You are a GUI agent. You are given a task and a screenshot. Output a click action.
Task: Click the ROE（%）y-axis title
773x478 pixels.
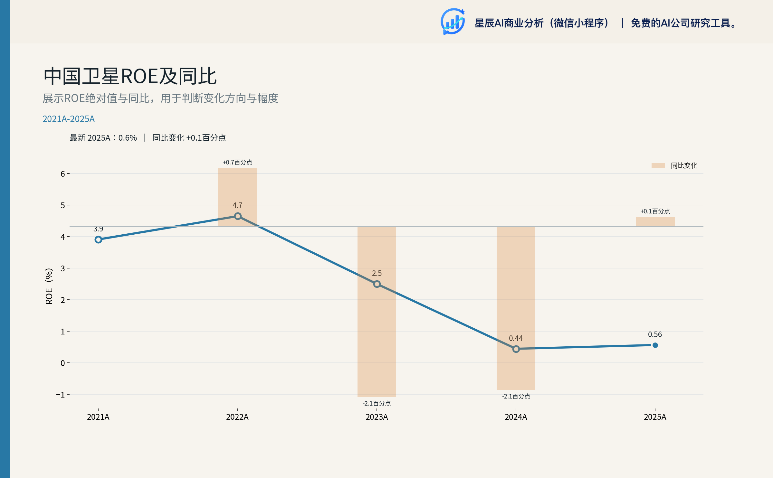pos(49,286)
